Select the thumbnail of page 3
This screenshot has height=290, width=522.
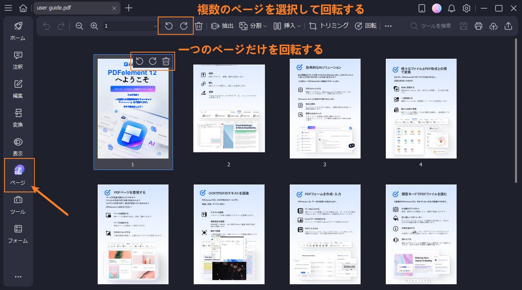click(325, 108)
